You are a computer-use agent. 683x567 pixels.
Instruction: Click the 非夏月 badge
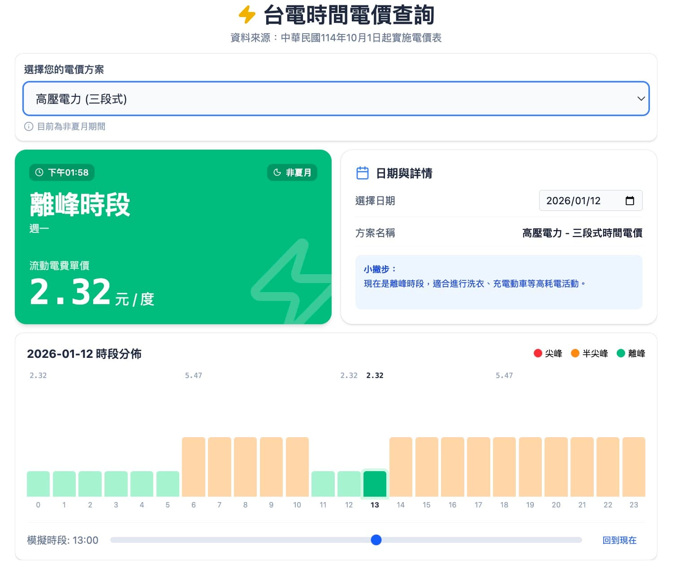pyautogui.click(x=292, y=172)
